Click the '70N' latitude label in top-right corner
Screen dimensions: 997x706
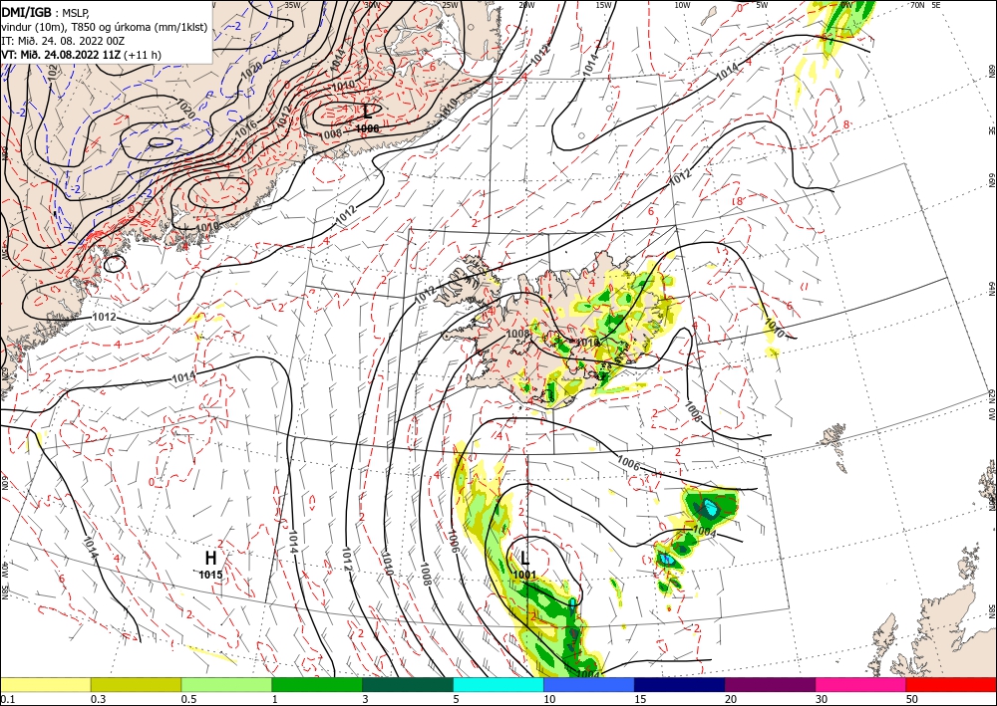pos(917,5)
